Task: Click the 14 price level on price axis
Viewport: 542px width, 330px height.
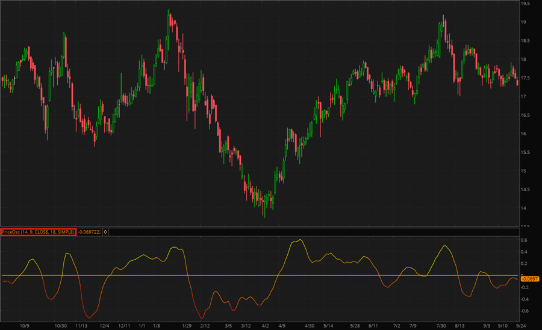Action: pyautogui.click(x=524, y=208)
